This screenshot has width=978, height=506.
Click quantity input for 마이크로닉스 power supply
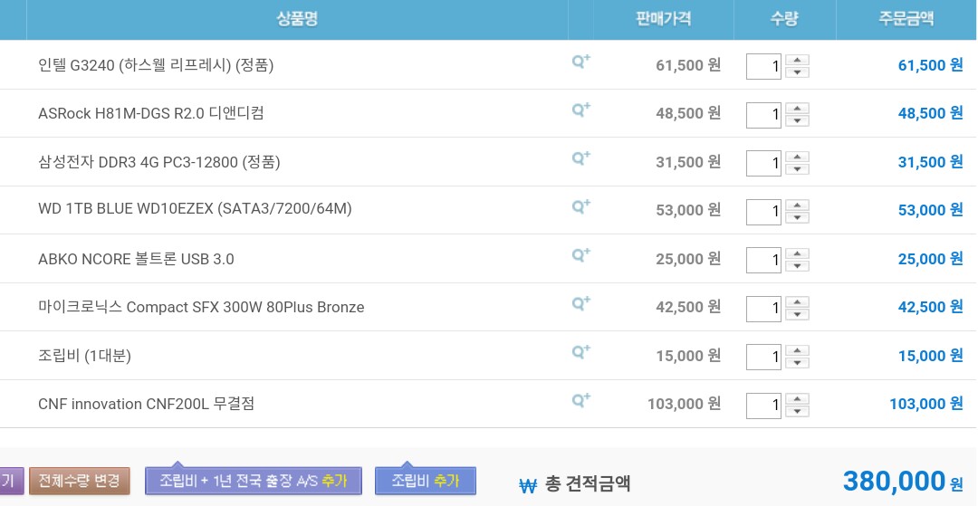[x=763, y=309]
